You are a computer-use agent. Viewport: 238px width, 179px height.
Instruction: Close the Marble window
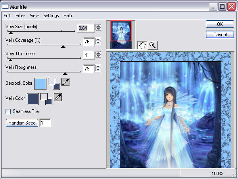pyautogui.click(x=231, y=7)
